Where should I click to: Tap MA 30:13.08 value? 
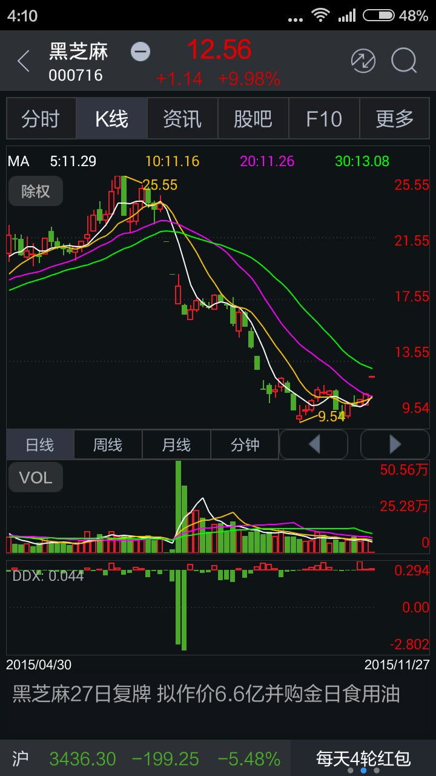click(362, 161)
